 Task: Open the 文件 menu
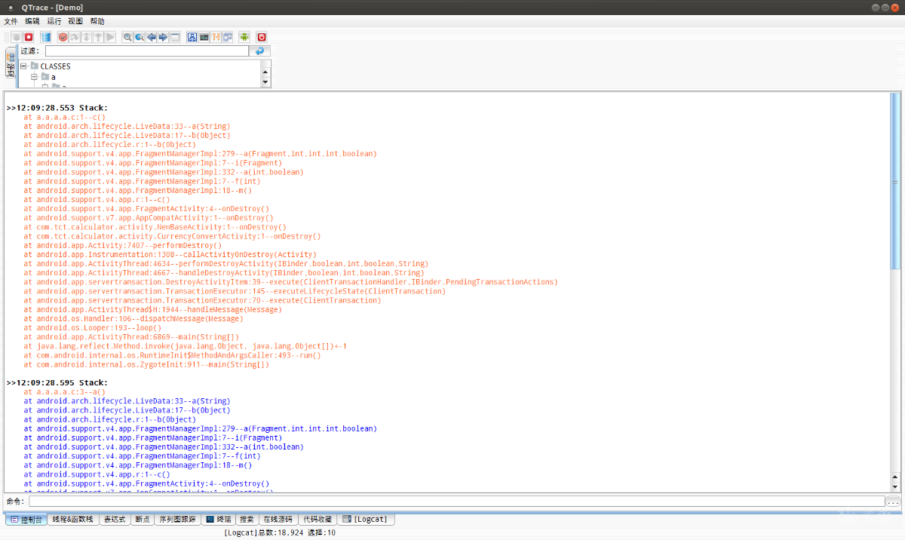point(11,21)
